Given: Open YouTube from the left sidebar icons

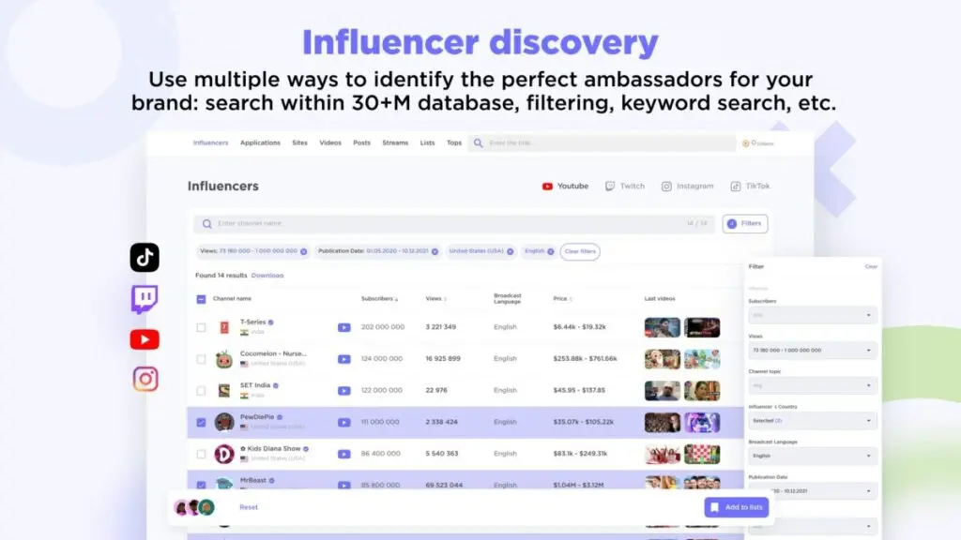Looking at the screenshot, I should (144, 338).
